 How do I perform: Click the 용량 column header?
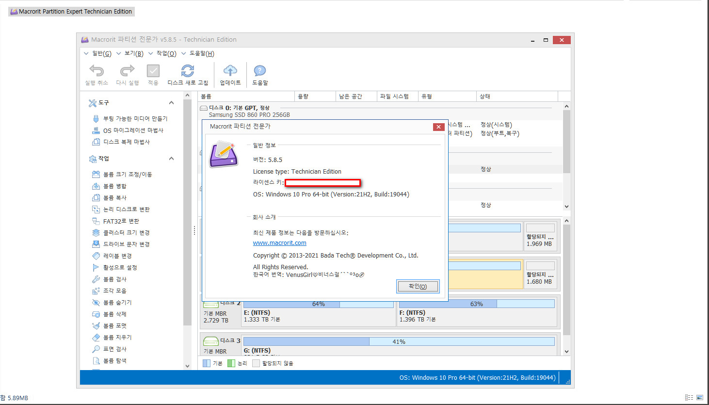pos(315,97)
